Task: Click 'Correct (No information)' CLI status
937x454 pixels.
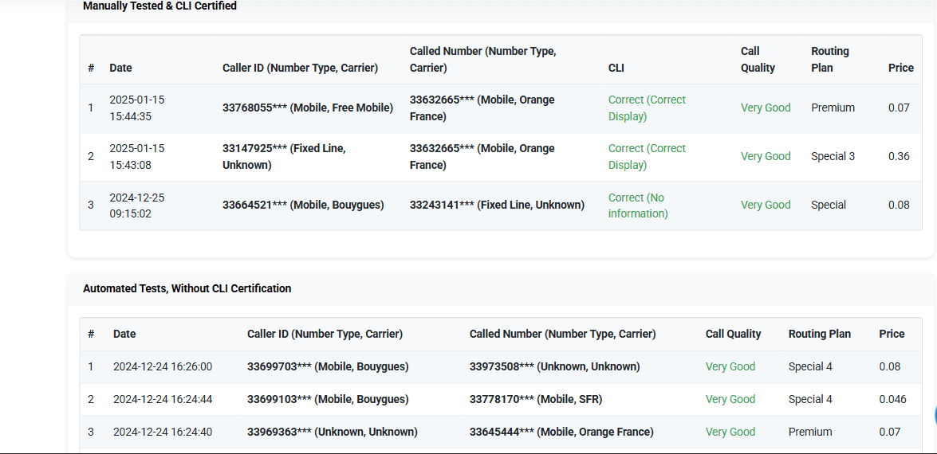Action: coord(637,205)
